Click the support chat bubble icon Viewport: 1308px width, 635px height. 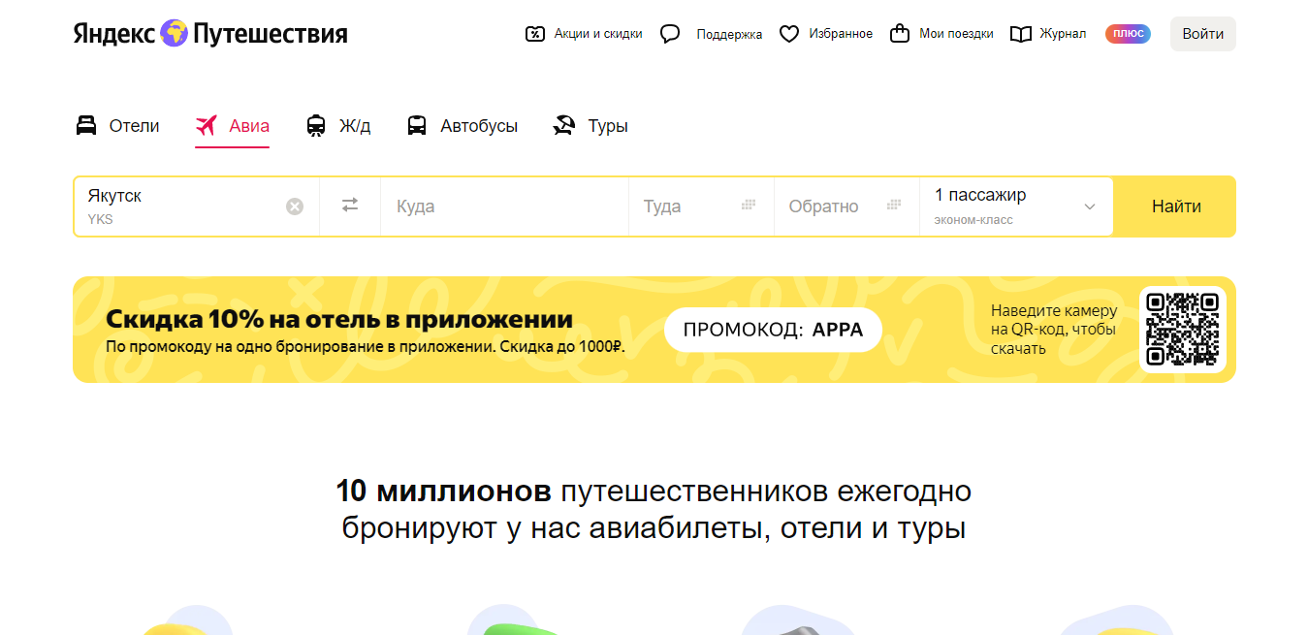click(x=670, y=34)
